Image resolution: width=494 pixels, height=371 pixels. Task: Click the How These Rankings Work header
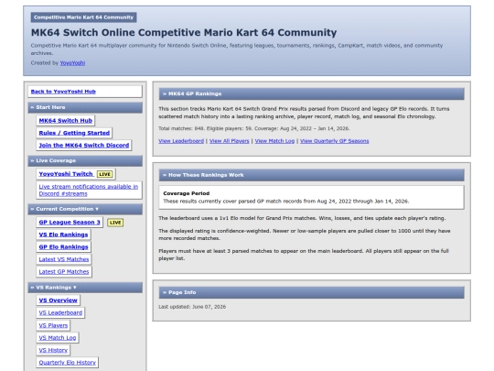tap(311, 175)
